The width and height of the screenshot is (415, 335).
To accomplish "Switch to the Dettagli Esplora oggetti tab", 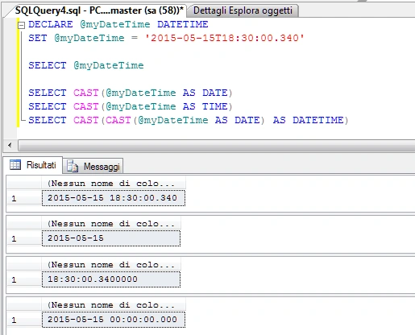I will click(243, 10).
